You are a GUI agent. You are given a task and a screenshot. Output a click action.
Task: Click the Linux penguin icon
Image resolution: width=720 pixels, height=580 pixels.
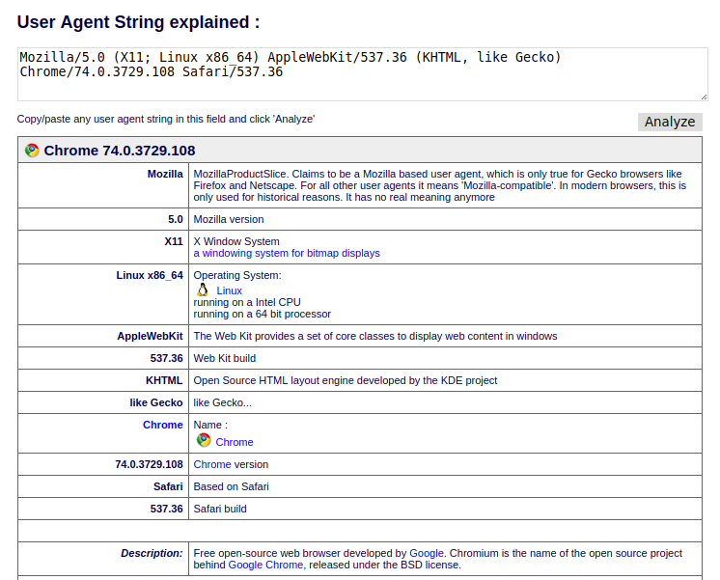click(203, 290)
